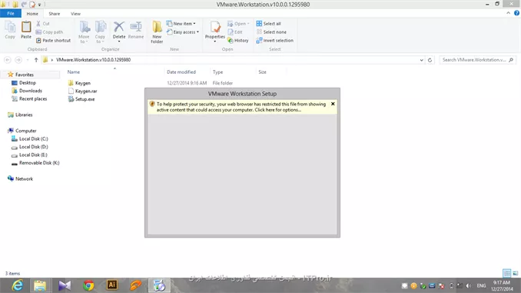This screenshot has height=293, width=521.
Task: Switch to the Home ribbon tab
Action: (x=32, y=14)
